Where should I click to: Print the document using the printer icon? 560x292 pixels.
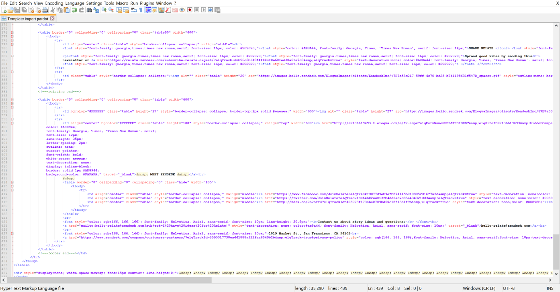45,10
